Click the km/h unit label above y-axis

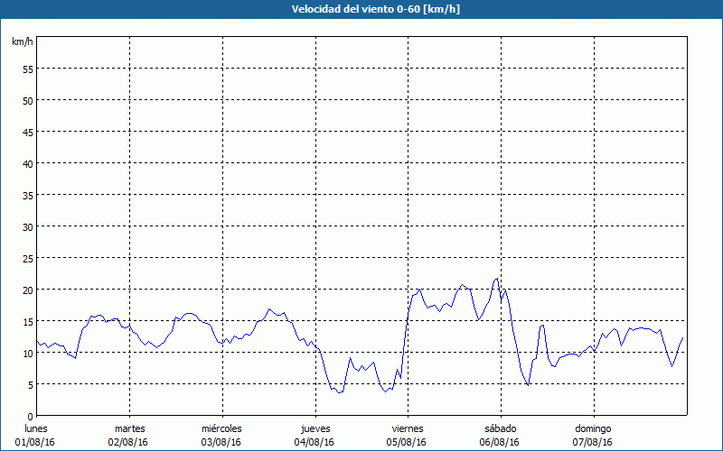point(22,42)
